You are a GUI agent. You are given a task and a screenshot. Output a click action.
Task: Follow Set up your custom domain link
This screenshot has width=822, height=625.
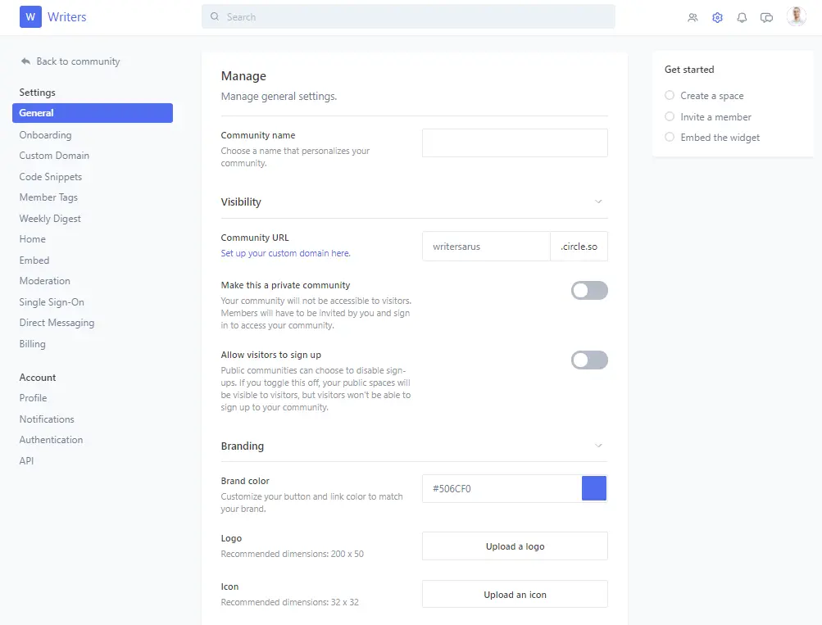pos(285,254)
